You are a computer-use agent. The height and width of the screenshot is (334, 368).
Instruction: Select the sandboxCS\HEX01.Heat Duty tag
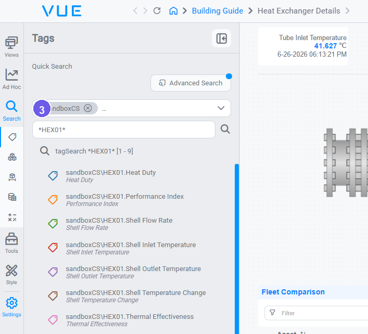[110, 176]
